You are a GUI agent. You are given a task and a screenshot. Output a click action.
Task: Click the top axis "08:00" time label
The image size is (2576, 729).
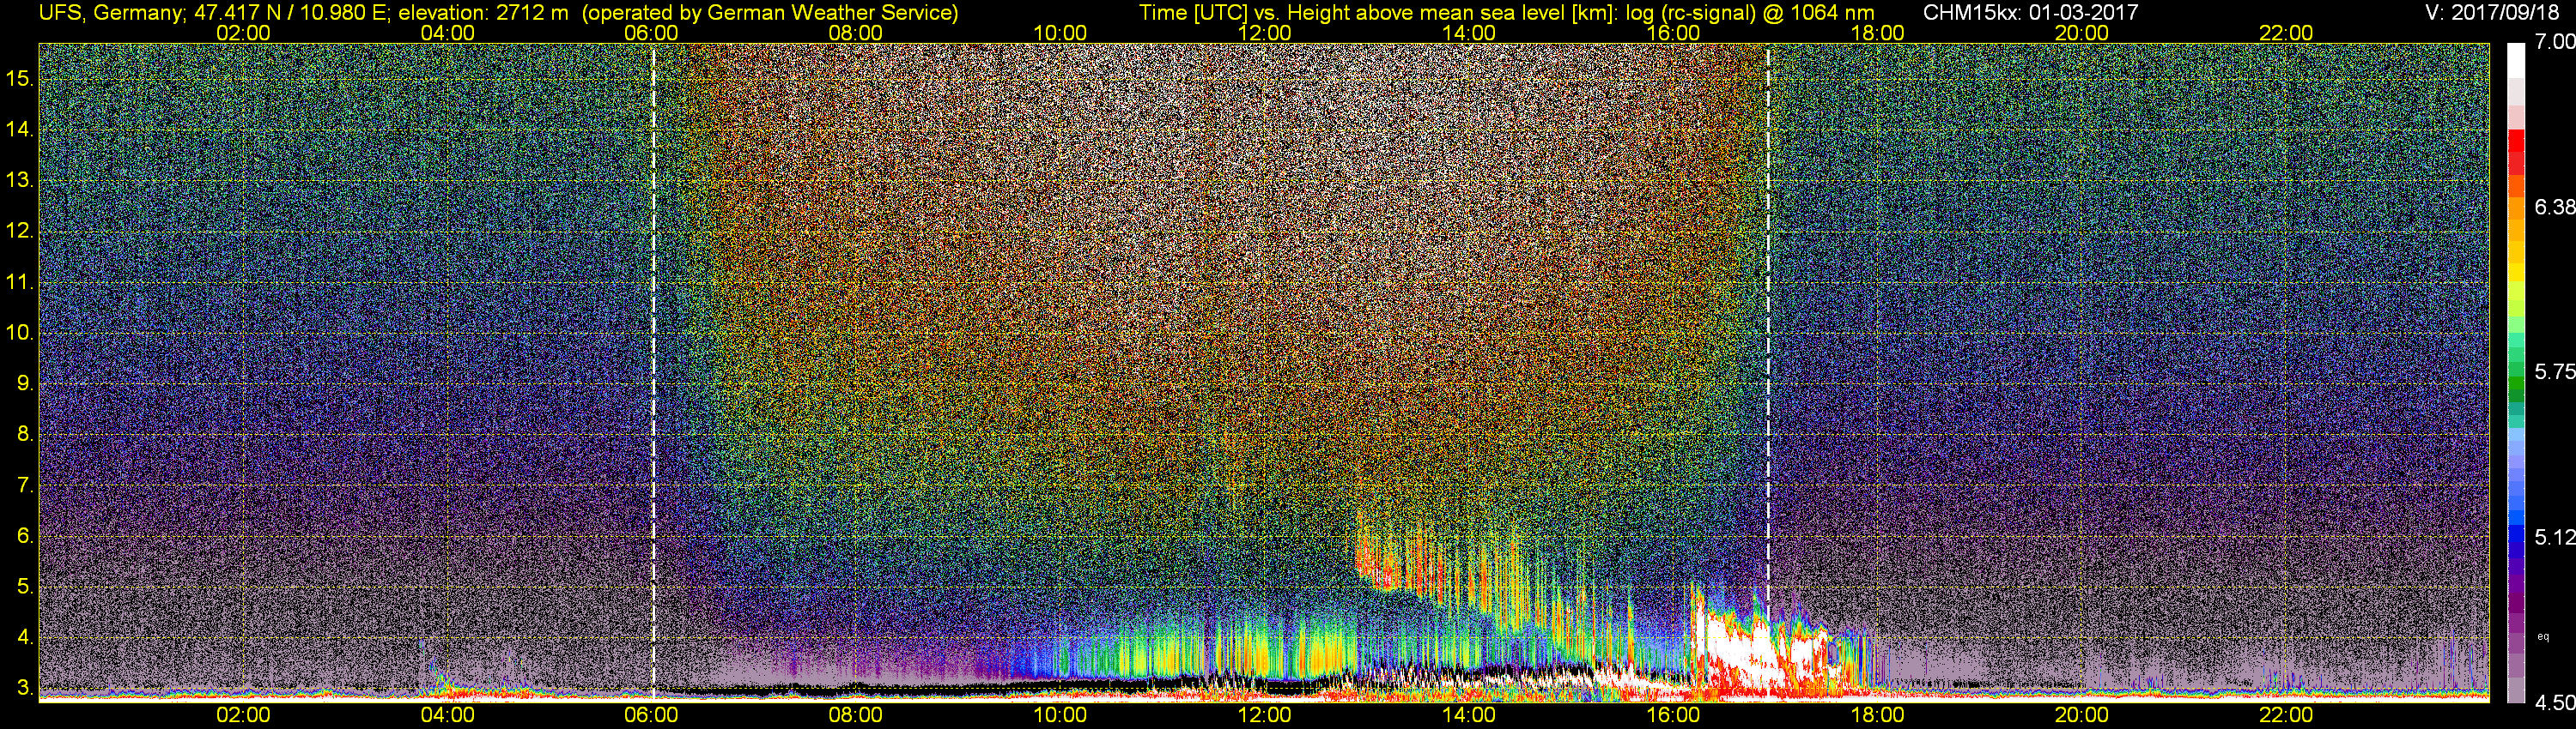pos(856,33)
